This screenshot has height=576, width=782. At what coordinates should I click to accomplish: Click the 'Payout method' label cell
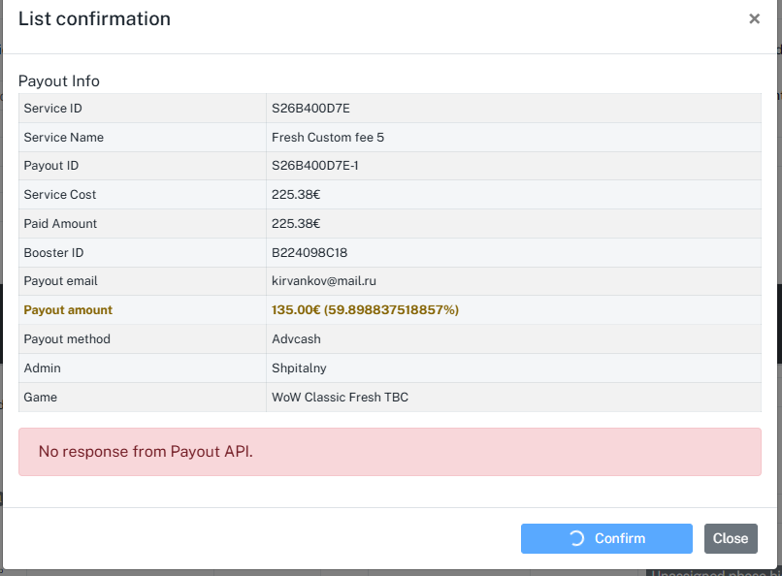[143, 338]
